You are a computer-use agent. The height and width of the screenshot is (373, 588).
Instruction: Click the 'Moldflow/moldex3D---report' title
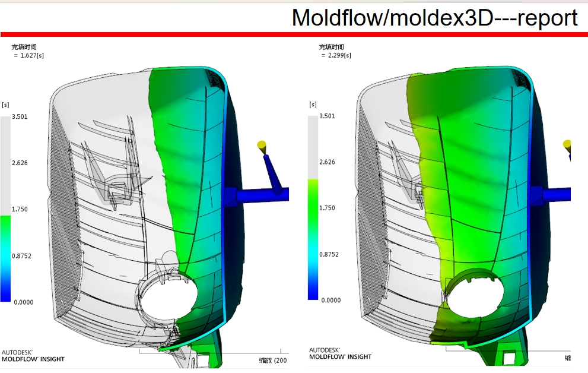(x=435, y=17)
